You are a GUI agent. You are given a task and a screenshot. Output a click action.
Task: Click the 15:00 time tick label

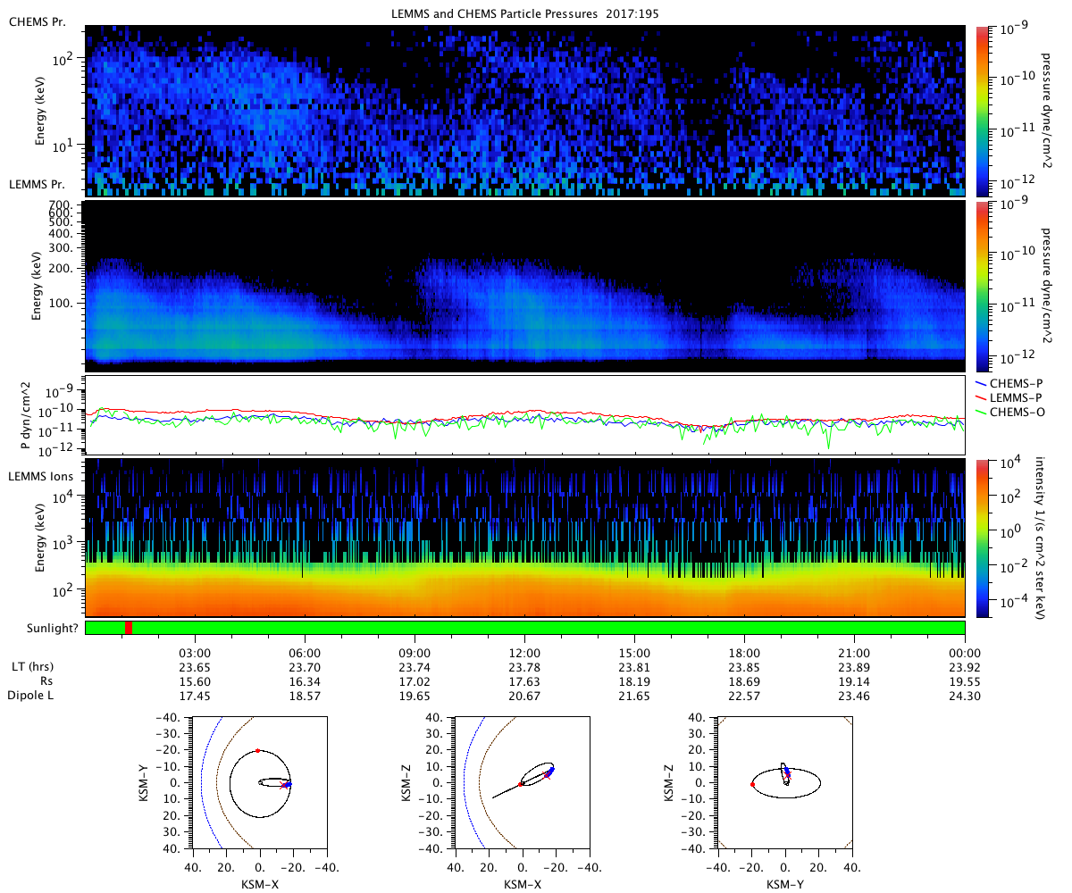coord(635,652)
